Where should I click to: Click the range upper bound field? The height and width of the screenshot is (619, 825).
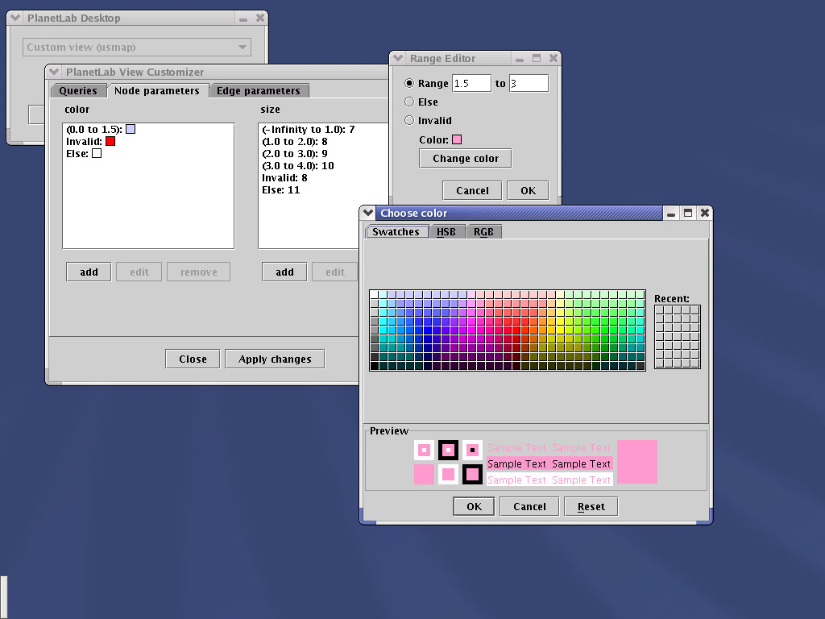click(529, 83)
